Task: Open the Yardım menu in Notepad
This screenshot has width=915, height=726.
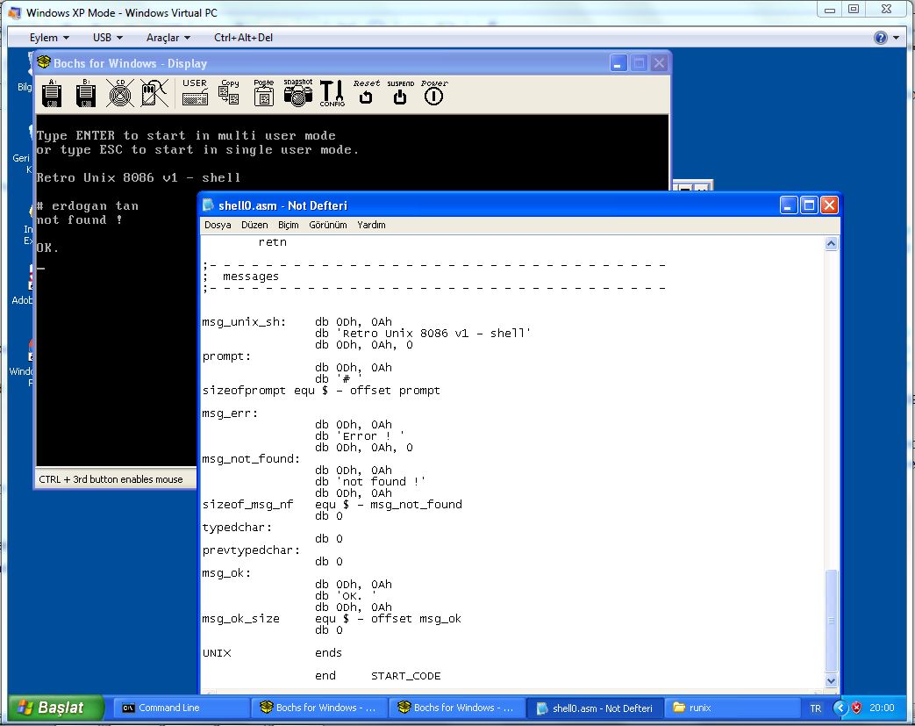Action: 371,225
